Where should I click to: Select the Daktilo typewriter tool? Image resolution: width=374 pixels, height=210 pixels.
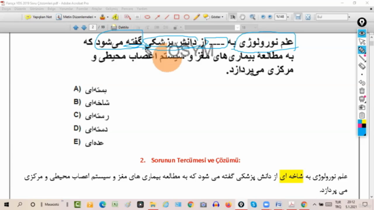(x=120, y=27)
